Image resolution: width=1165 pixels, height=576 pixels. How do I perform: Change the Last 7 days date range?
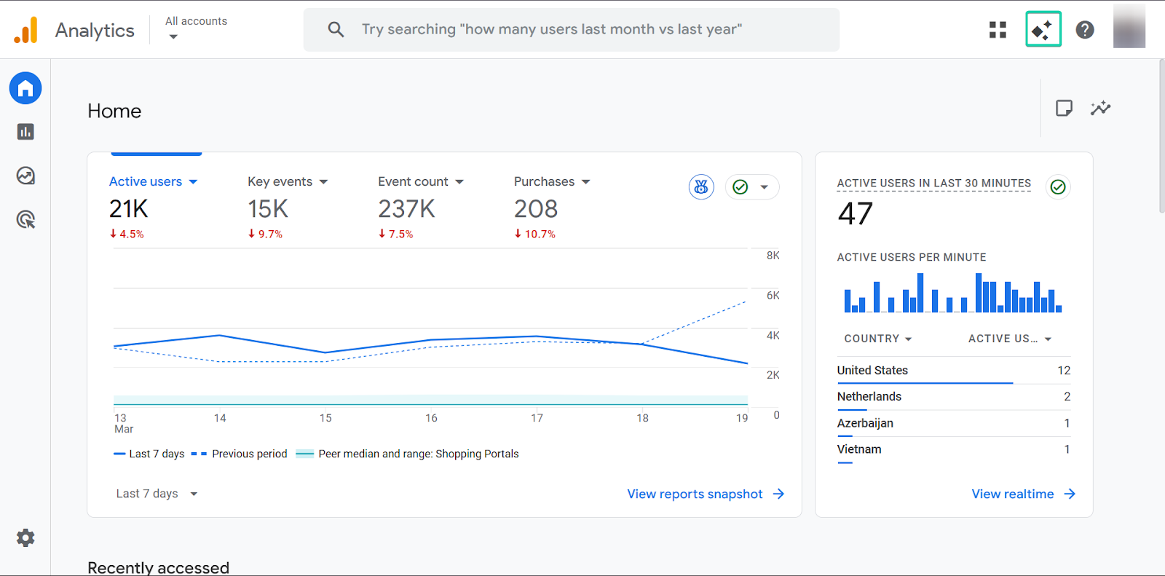(x=157, y=494)
